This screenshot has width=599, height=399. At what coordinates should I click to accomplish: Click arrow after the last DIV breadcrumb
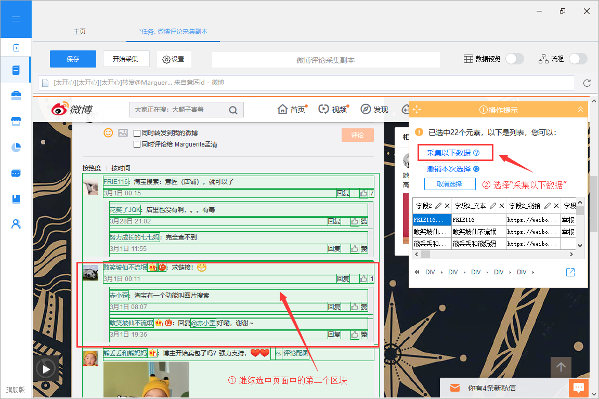pyautogui.click(x=533, y=272)
